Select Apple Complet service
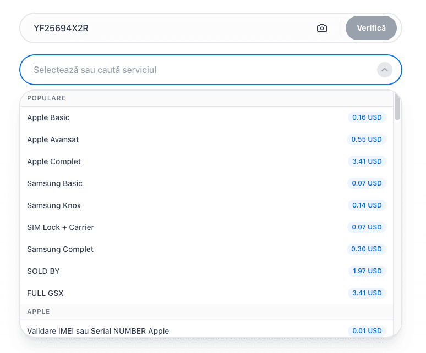426x353 pixels. pos(54,161)
